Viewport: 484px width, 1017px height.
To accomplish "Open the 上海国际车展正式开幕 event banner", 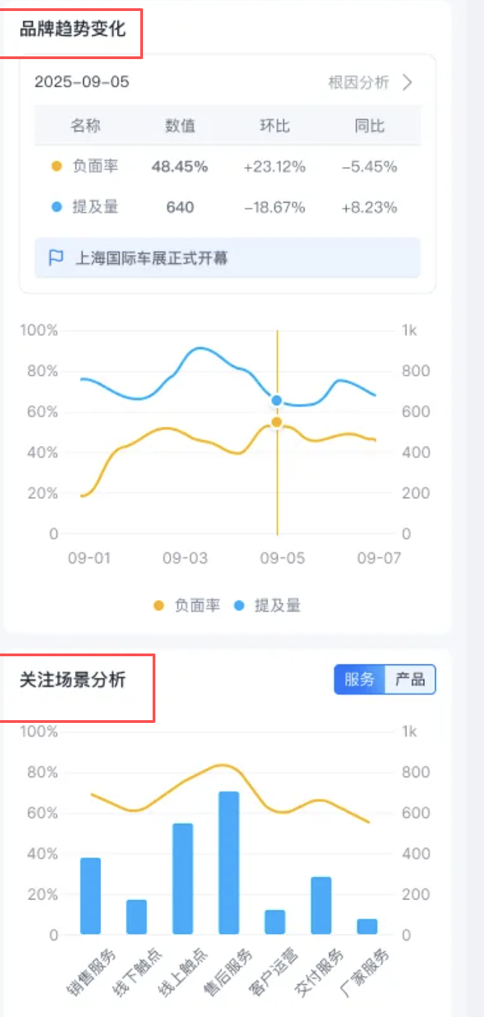I will point(228,258).
